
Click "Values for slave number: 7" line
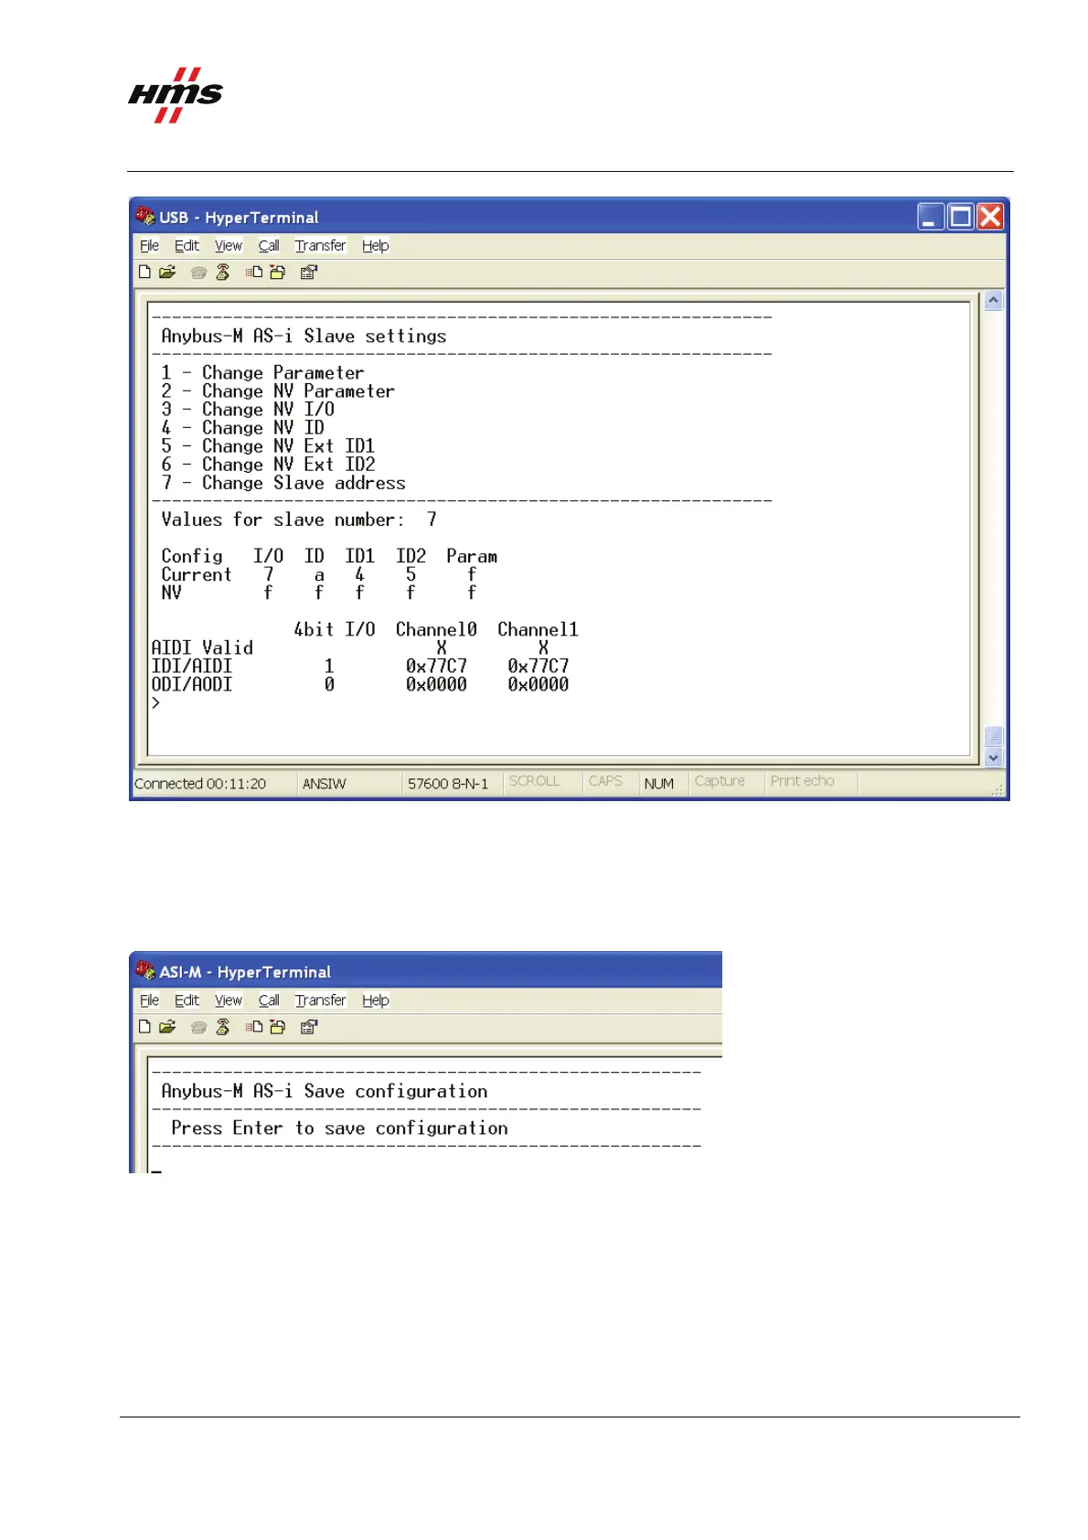(x=299, y=519)
